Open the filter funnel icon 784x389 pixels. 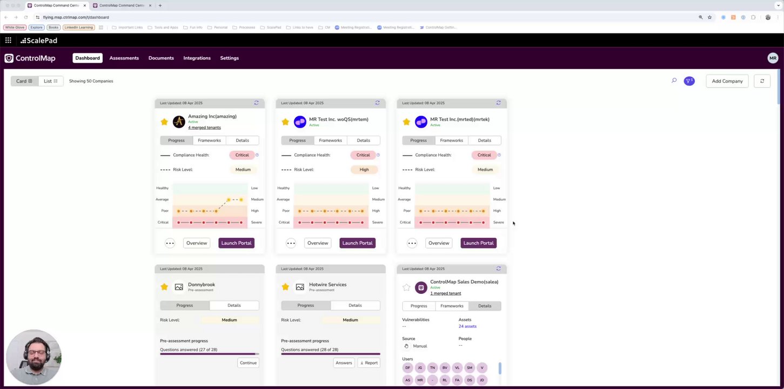pos(689,81)
